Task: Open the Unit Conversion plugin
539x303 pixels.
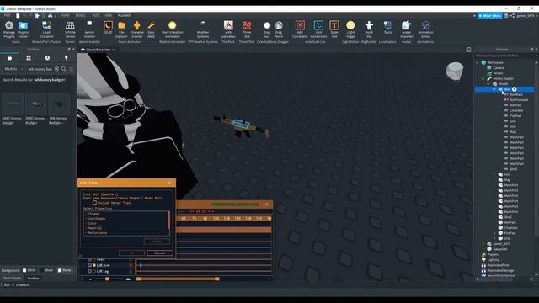Action: pyautogui.click(x=318, y=29)
